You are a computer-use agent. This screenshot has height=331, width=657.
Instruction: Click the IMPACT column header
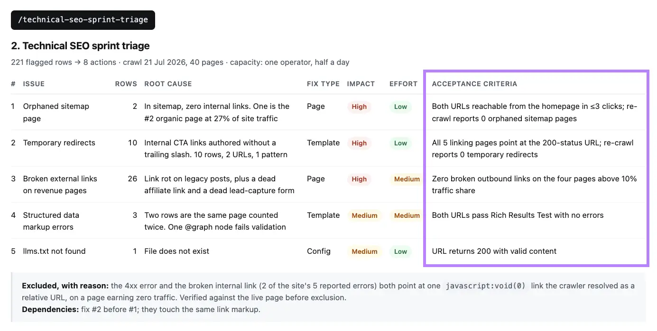tap(361, 84)
